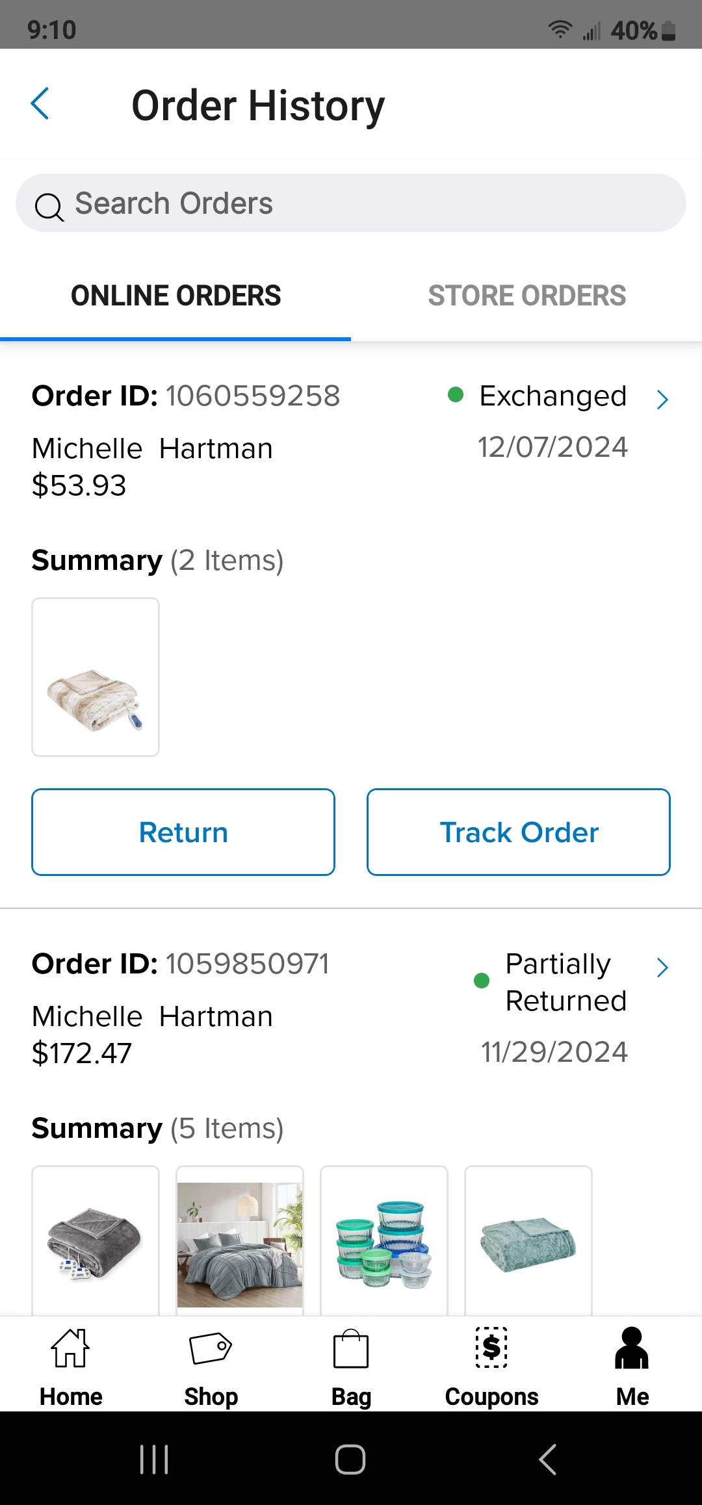The width and height of the screenshot is (702, 1505).
Task: Click the Track Order button
Action: pos(519,832)
